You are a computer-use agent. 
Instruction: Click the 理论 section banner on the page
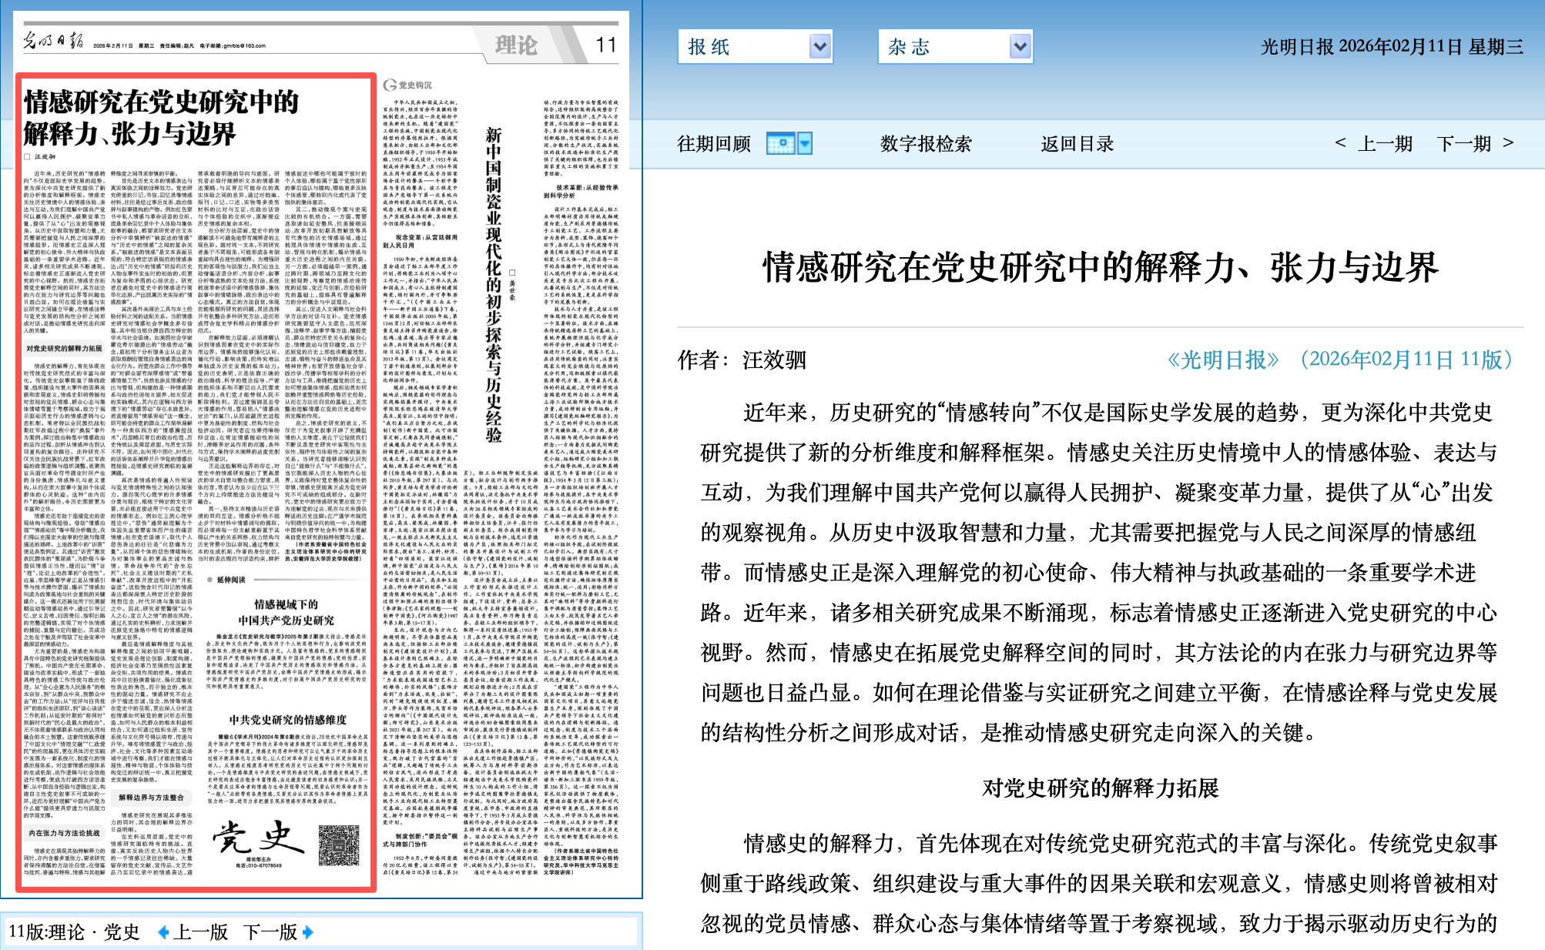(x=516, y=45)
